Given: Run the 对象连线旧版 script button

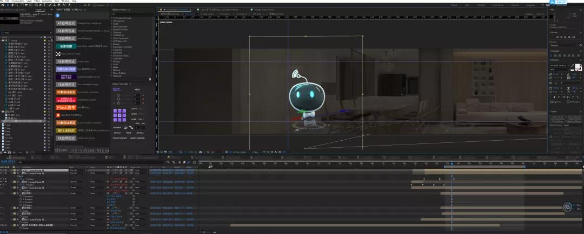Looking at the screenshot, I should tap(66, 123).
